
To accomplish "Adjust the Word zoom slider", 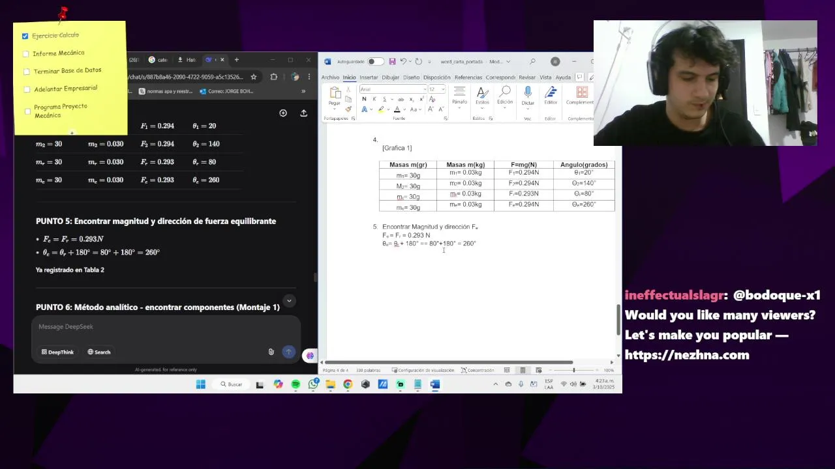I will click(x=574, y=370).
